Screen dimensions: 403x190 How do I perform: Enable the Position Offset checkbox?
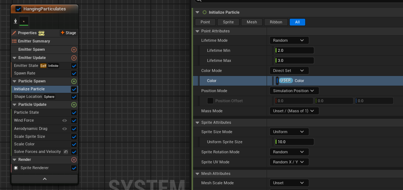[x=210, y=101]
